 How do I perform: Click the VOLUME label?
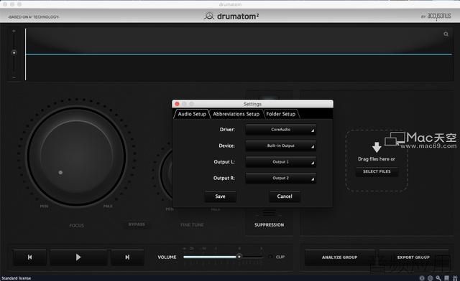pyautogui.click(x=167, y=257)
